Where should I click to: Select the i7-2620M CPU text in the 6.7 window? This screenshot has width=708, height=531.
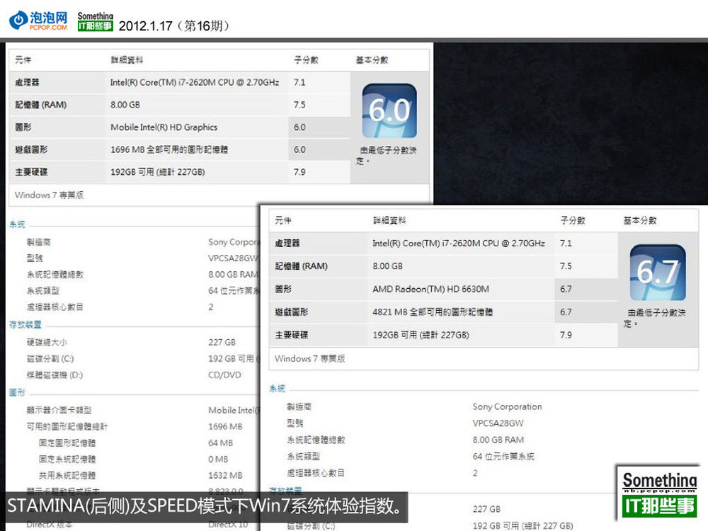[459, 244]
